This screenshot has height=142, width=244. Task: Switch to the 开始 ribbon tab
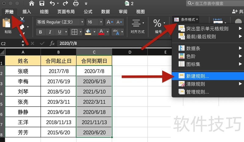(9, 12)
